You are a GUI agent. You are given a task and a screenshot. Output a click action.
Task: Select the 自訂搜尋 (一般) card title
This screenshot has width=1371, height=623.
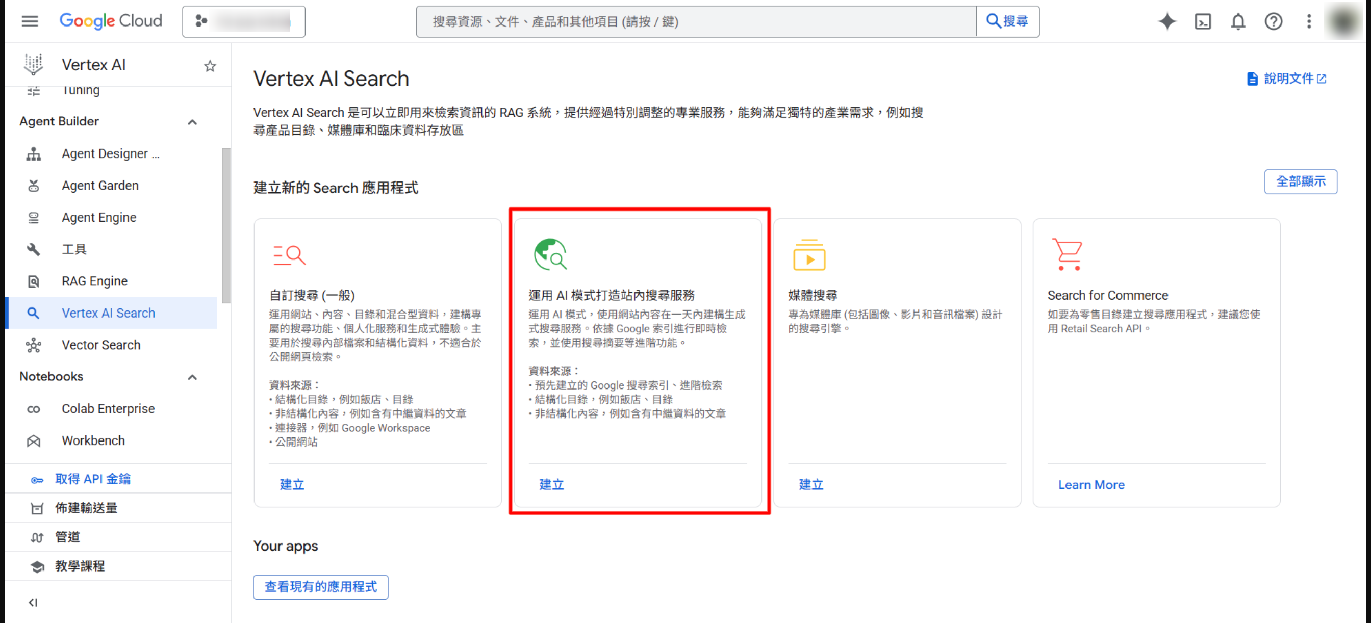311,295
